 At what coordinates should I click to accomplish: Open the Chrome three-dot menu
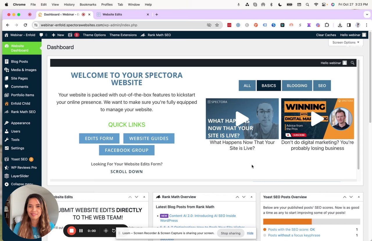(366, 25)
